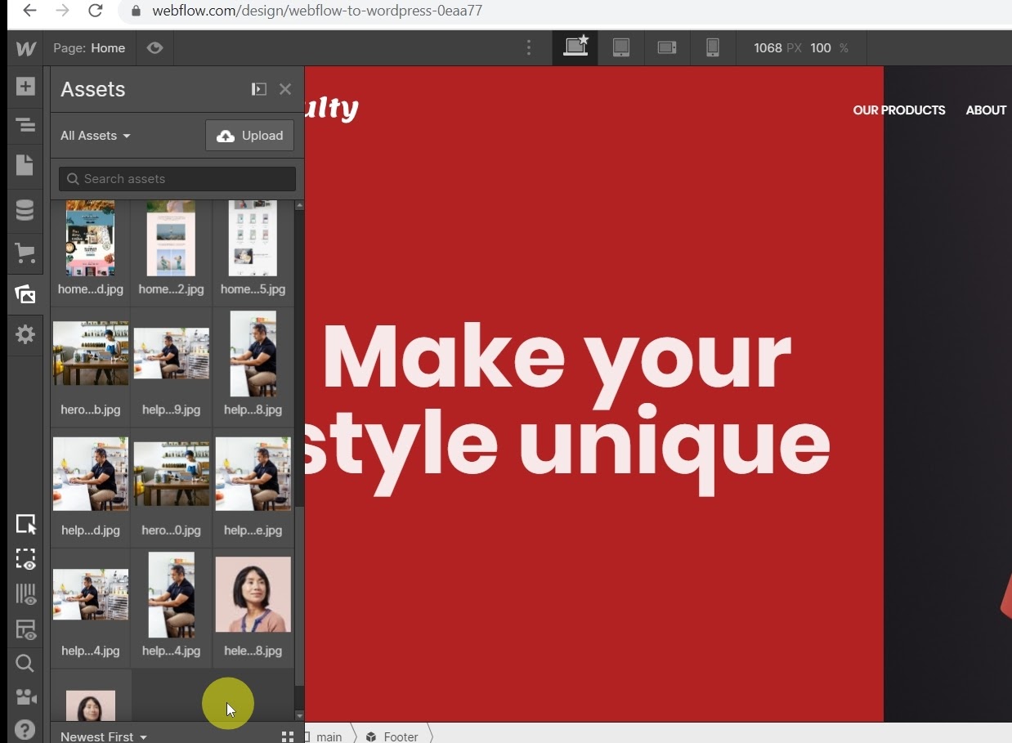Screen dimensions: 1012x743
Task: Open the Page: Home selector
Action: [89, 48]
